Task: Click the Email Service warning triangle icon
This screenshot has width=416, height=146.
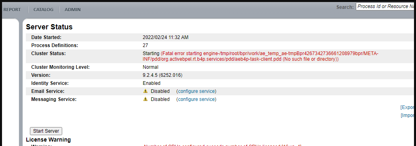Action: (145, 91)
